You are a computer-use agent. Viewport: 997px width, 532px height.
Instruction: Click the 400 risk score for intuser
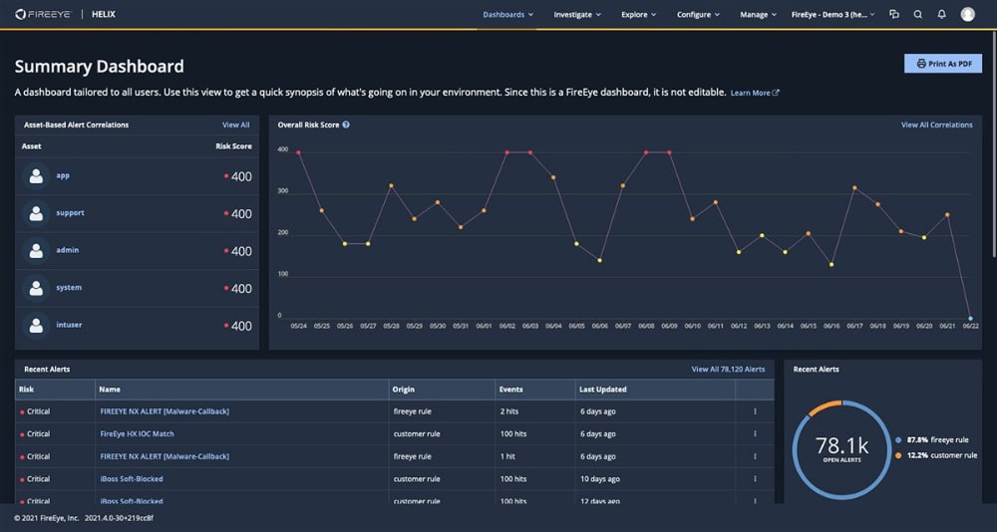coord(241,326)
